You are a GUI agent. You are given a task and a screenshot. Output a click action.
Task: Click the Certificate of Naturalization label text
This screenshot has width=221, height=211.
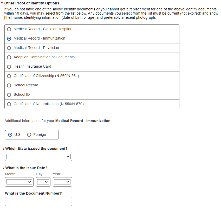coord(49,104)
